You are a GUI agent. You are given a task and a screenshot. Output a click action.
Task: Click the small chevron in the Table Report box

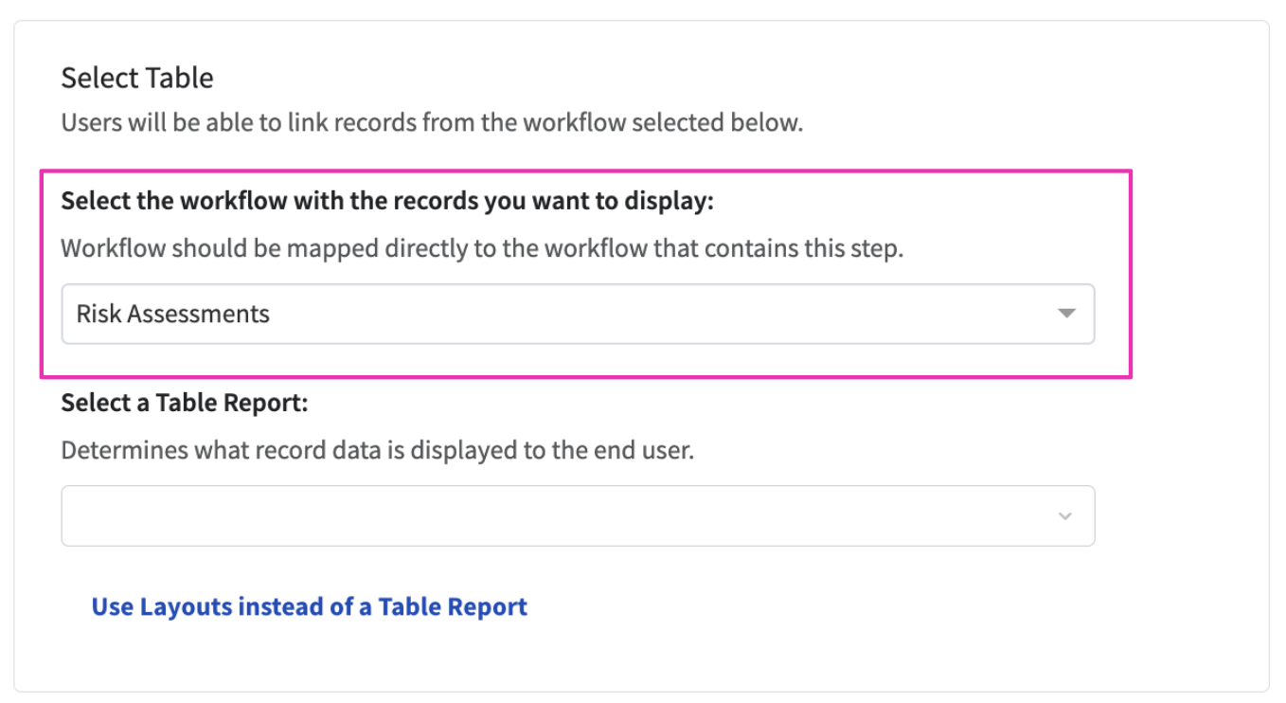[x=1065, y=516]
